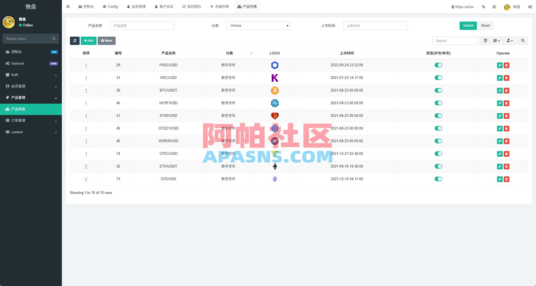Toggle market status switch for BTC/USDT
Viewport: 536px width, 286px height.
[438, 90]
